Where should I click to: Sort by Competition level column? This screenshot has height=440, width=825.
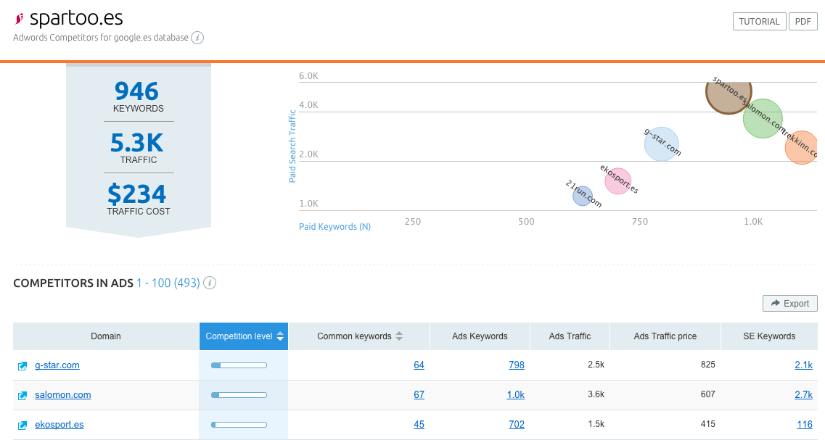click(243, 336)
